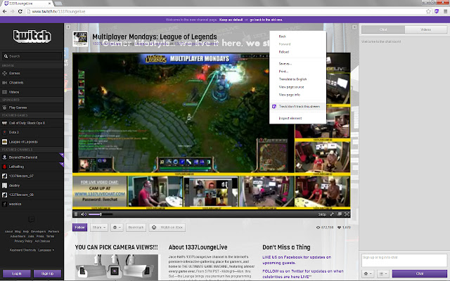
Task: Select Dota 2 featured game
Action: [x=32, y=132]
